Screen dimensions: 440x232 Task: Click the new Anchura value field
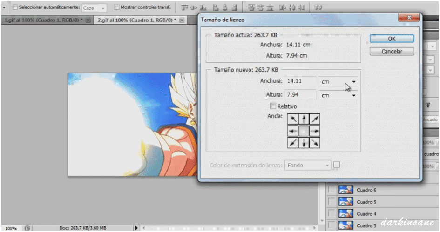(x=300, y=81)
